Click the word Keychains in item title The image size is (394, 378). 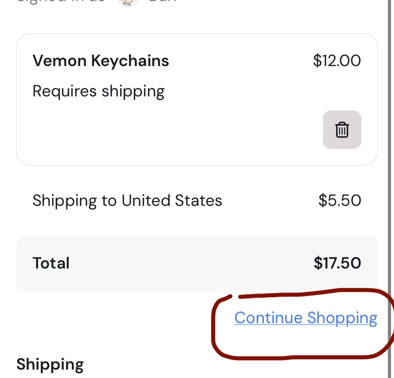pos(130,61)
